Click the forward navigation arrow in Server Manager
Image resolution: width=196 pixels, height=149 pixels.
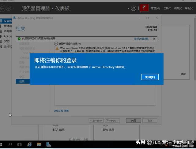tap(9, 8)
